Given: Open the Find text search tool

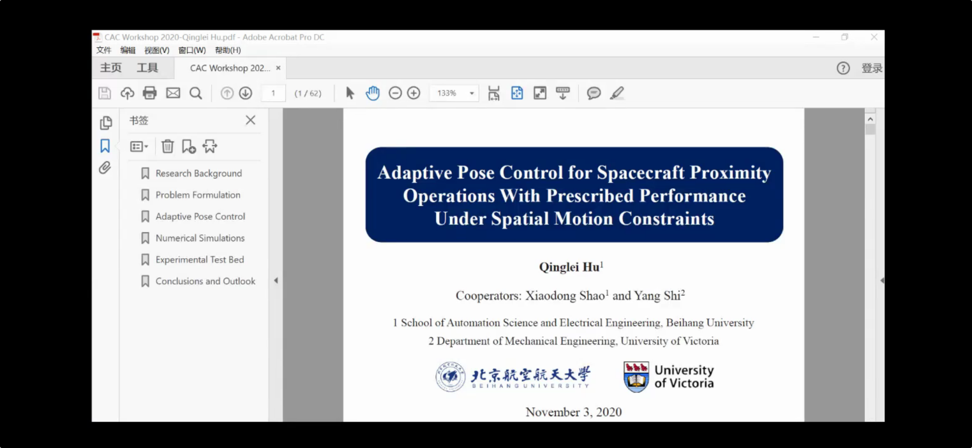Looking at the screenshot, I should tap(196, 93).
